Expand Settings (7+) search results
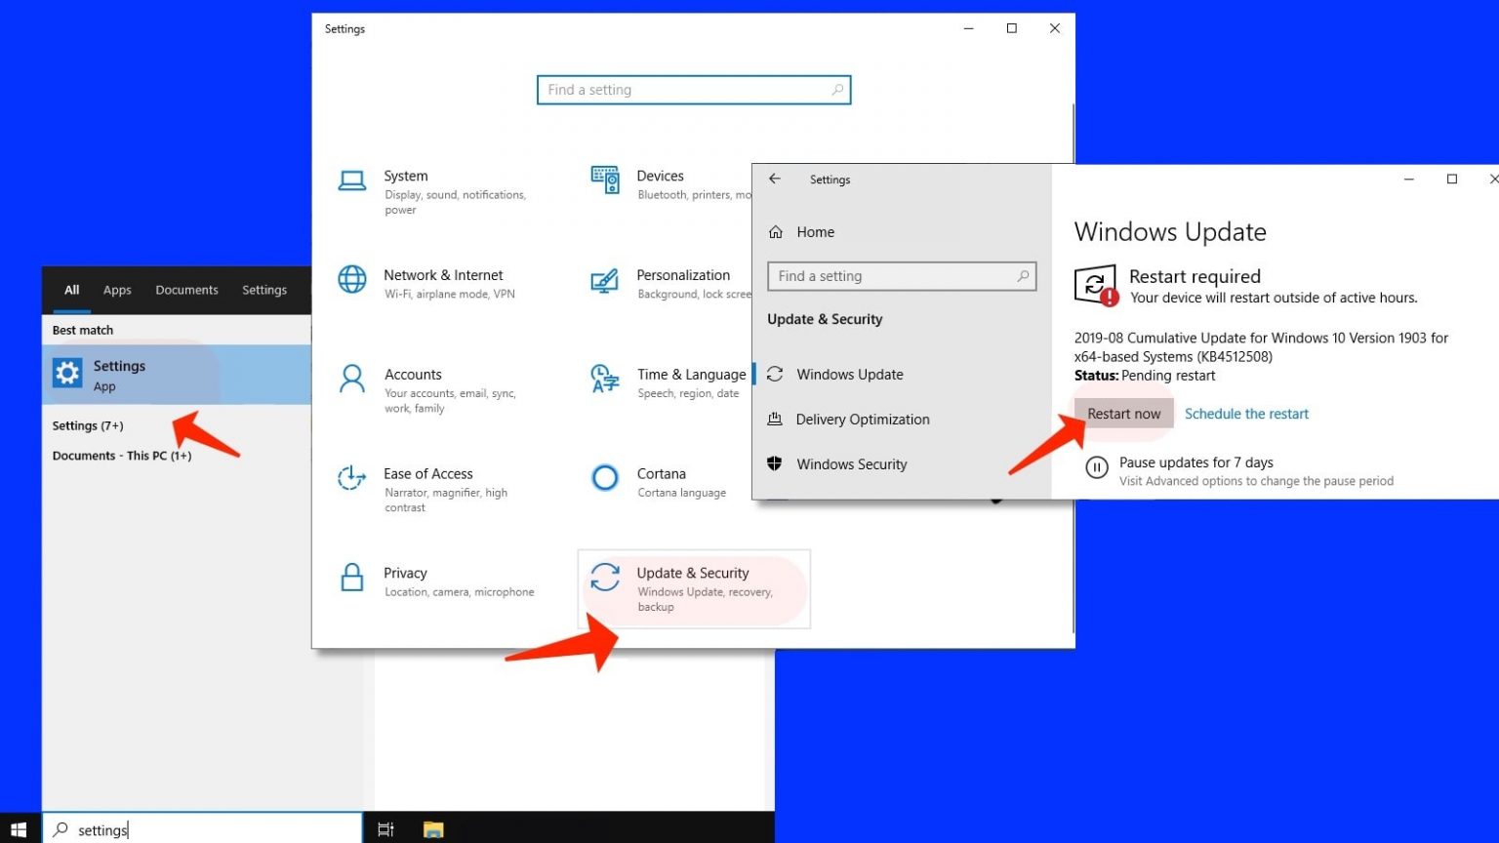 pos(88,425)
